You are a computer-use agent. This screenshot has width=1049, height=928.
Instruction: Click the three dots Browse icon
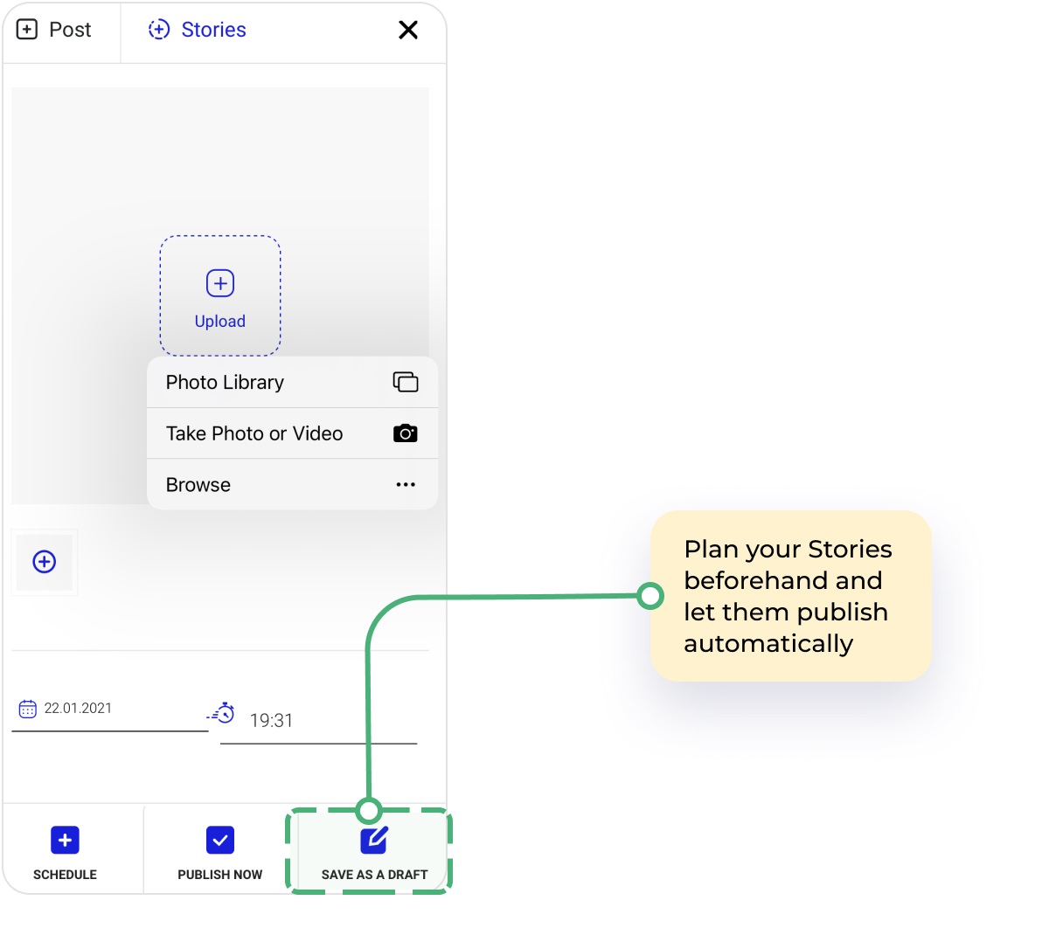pos(406,484)
